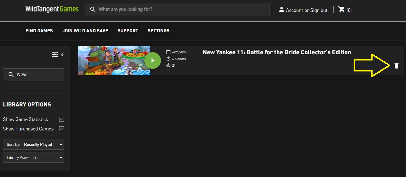This screenshot has width=406, height=177.
Task: Toggle the Show Purchased Games checkbox
Action: point(62,129)
